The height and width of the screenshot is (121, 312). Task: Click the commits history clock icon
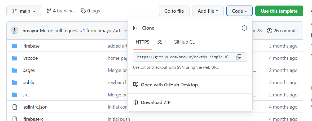pyautogui.click(x=270, y=31)
